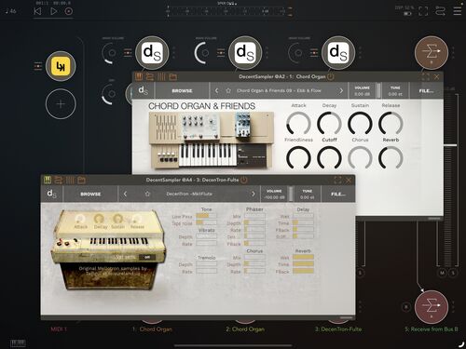Add a new node with the plus circle
The height and width of the screenshot is (349, 466).
[61, 104]
